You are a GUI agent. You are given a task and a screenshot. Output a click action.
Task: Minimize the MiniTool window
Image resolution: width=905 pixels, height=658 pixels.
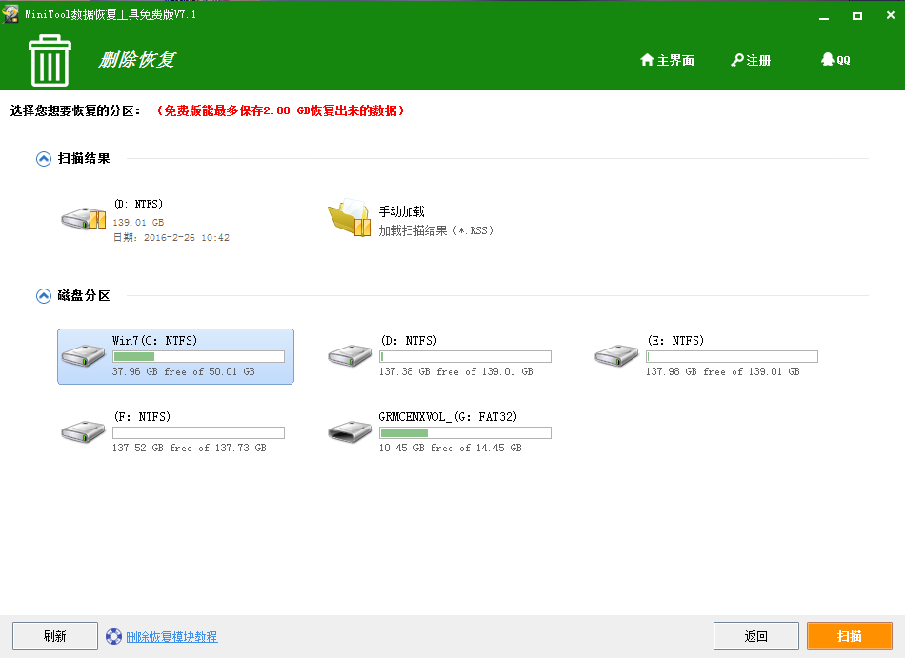824,16
